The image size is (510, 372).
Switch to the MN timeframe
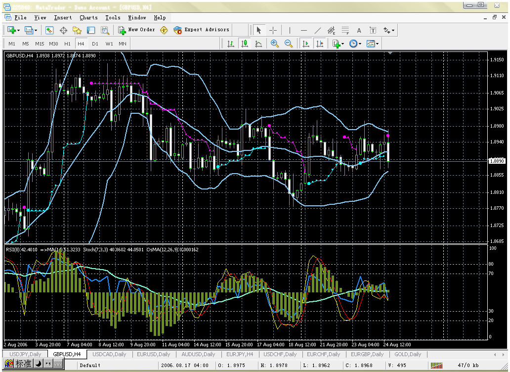coord(122,44)
